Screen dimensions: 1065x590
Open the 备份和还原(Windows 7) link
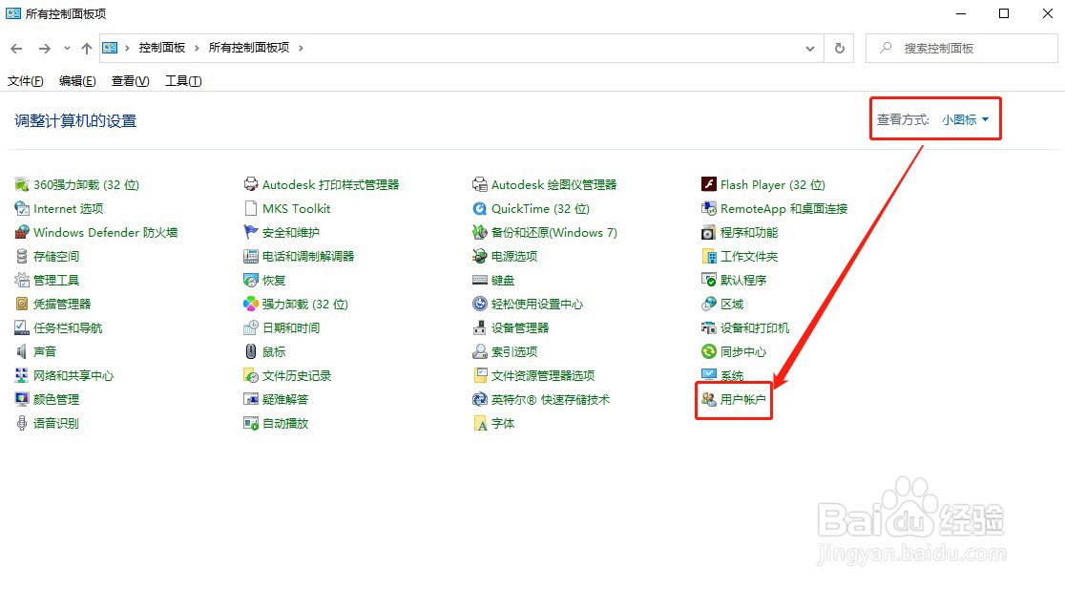pyautogui.click(x=554, y=232)
